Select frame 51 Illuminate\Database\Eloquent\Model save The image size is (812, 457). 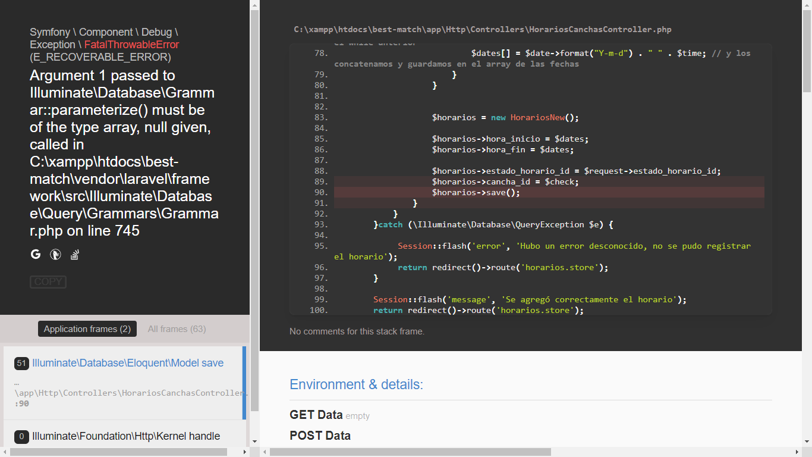[125, 383]
